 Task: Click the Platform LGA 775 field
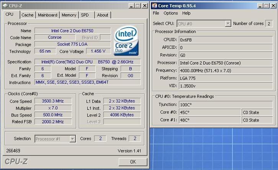point(226,78)
